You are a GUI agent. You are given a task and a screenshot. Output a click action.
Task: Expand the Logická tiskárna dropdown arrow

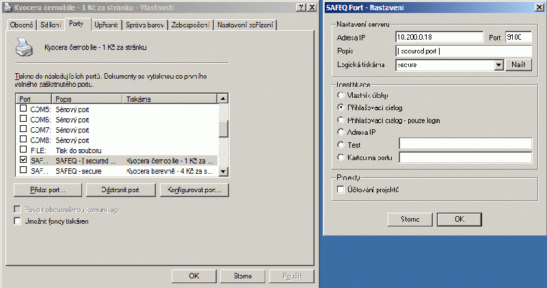pyautogui.click(x=499, y=65)
